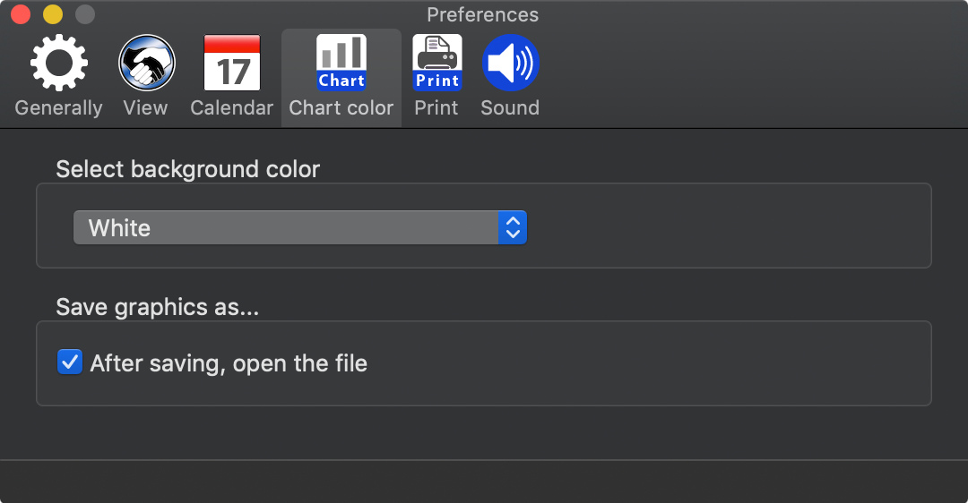Click the Chart color text label
This screenshot has width=968, height=503.
pyautogui.click(x=341, y=108)
